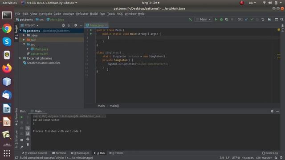This screenshot has width=285, height=160.
Task: Open Project panel gear settings
Action: click(76, 25)
